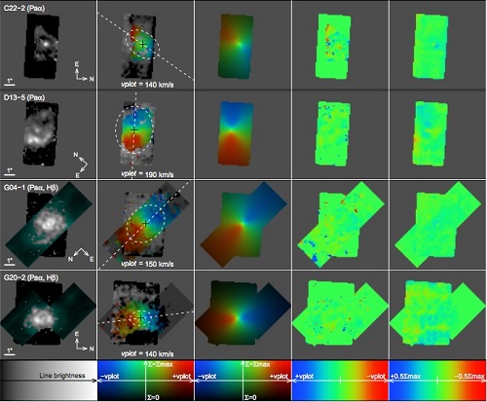The width and height of the screenshot is (487, 402).
Task: Click the black cross on C22-2 velocity map
Action: (x=142, y=44)
